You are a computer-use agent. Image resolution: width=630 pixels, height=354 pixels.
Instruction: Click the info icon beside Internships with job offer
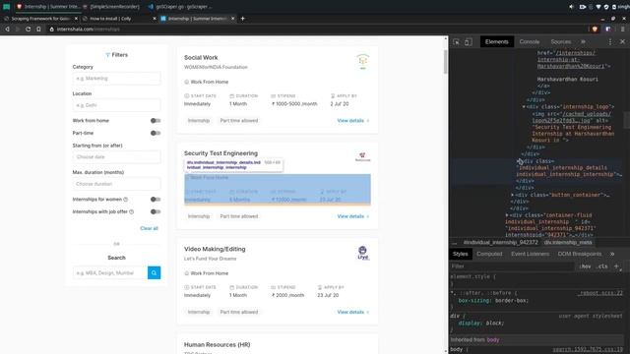131,211
